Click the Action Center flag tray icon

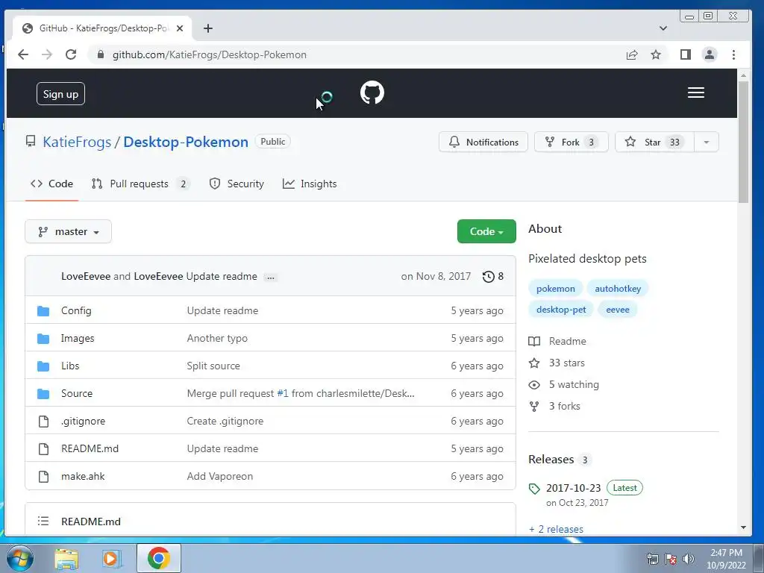tap(671, 559)
